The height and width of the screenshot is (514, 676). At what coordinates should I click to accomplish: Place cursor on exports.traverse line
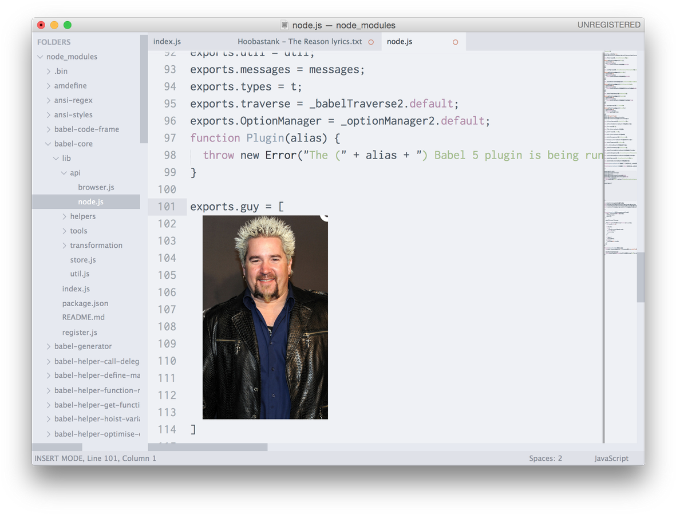point(324,104)
